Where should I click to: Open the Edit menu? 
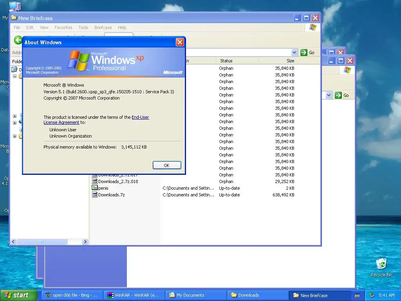(30, 27)
